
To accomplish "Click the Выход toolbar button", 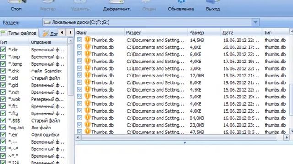I will 213,6.
